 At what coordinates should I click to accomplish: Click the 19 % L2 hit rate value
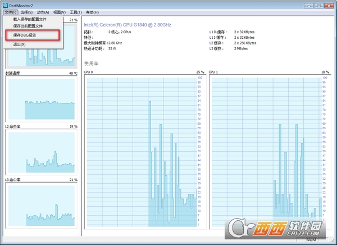pos(73,126)
